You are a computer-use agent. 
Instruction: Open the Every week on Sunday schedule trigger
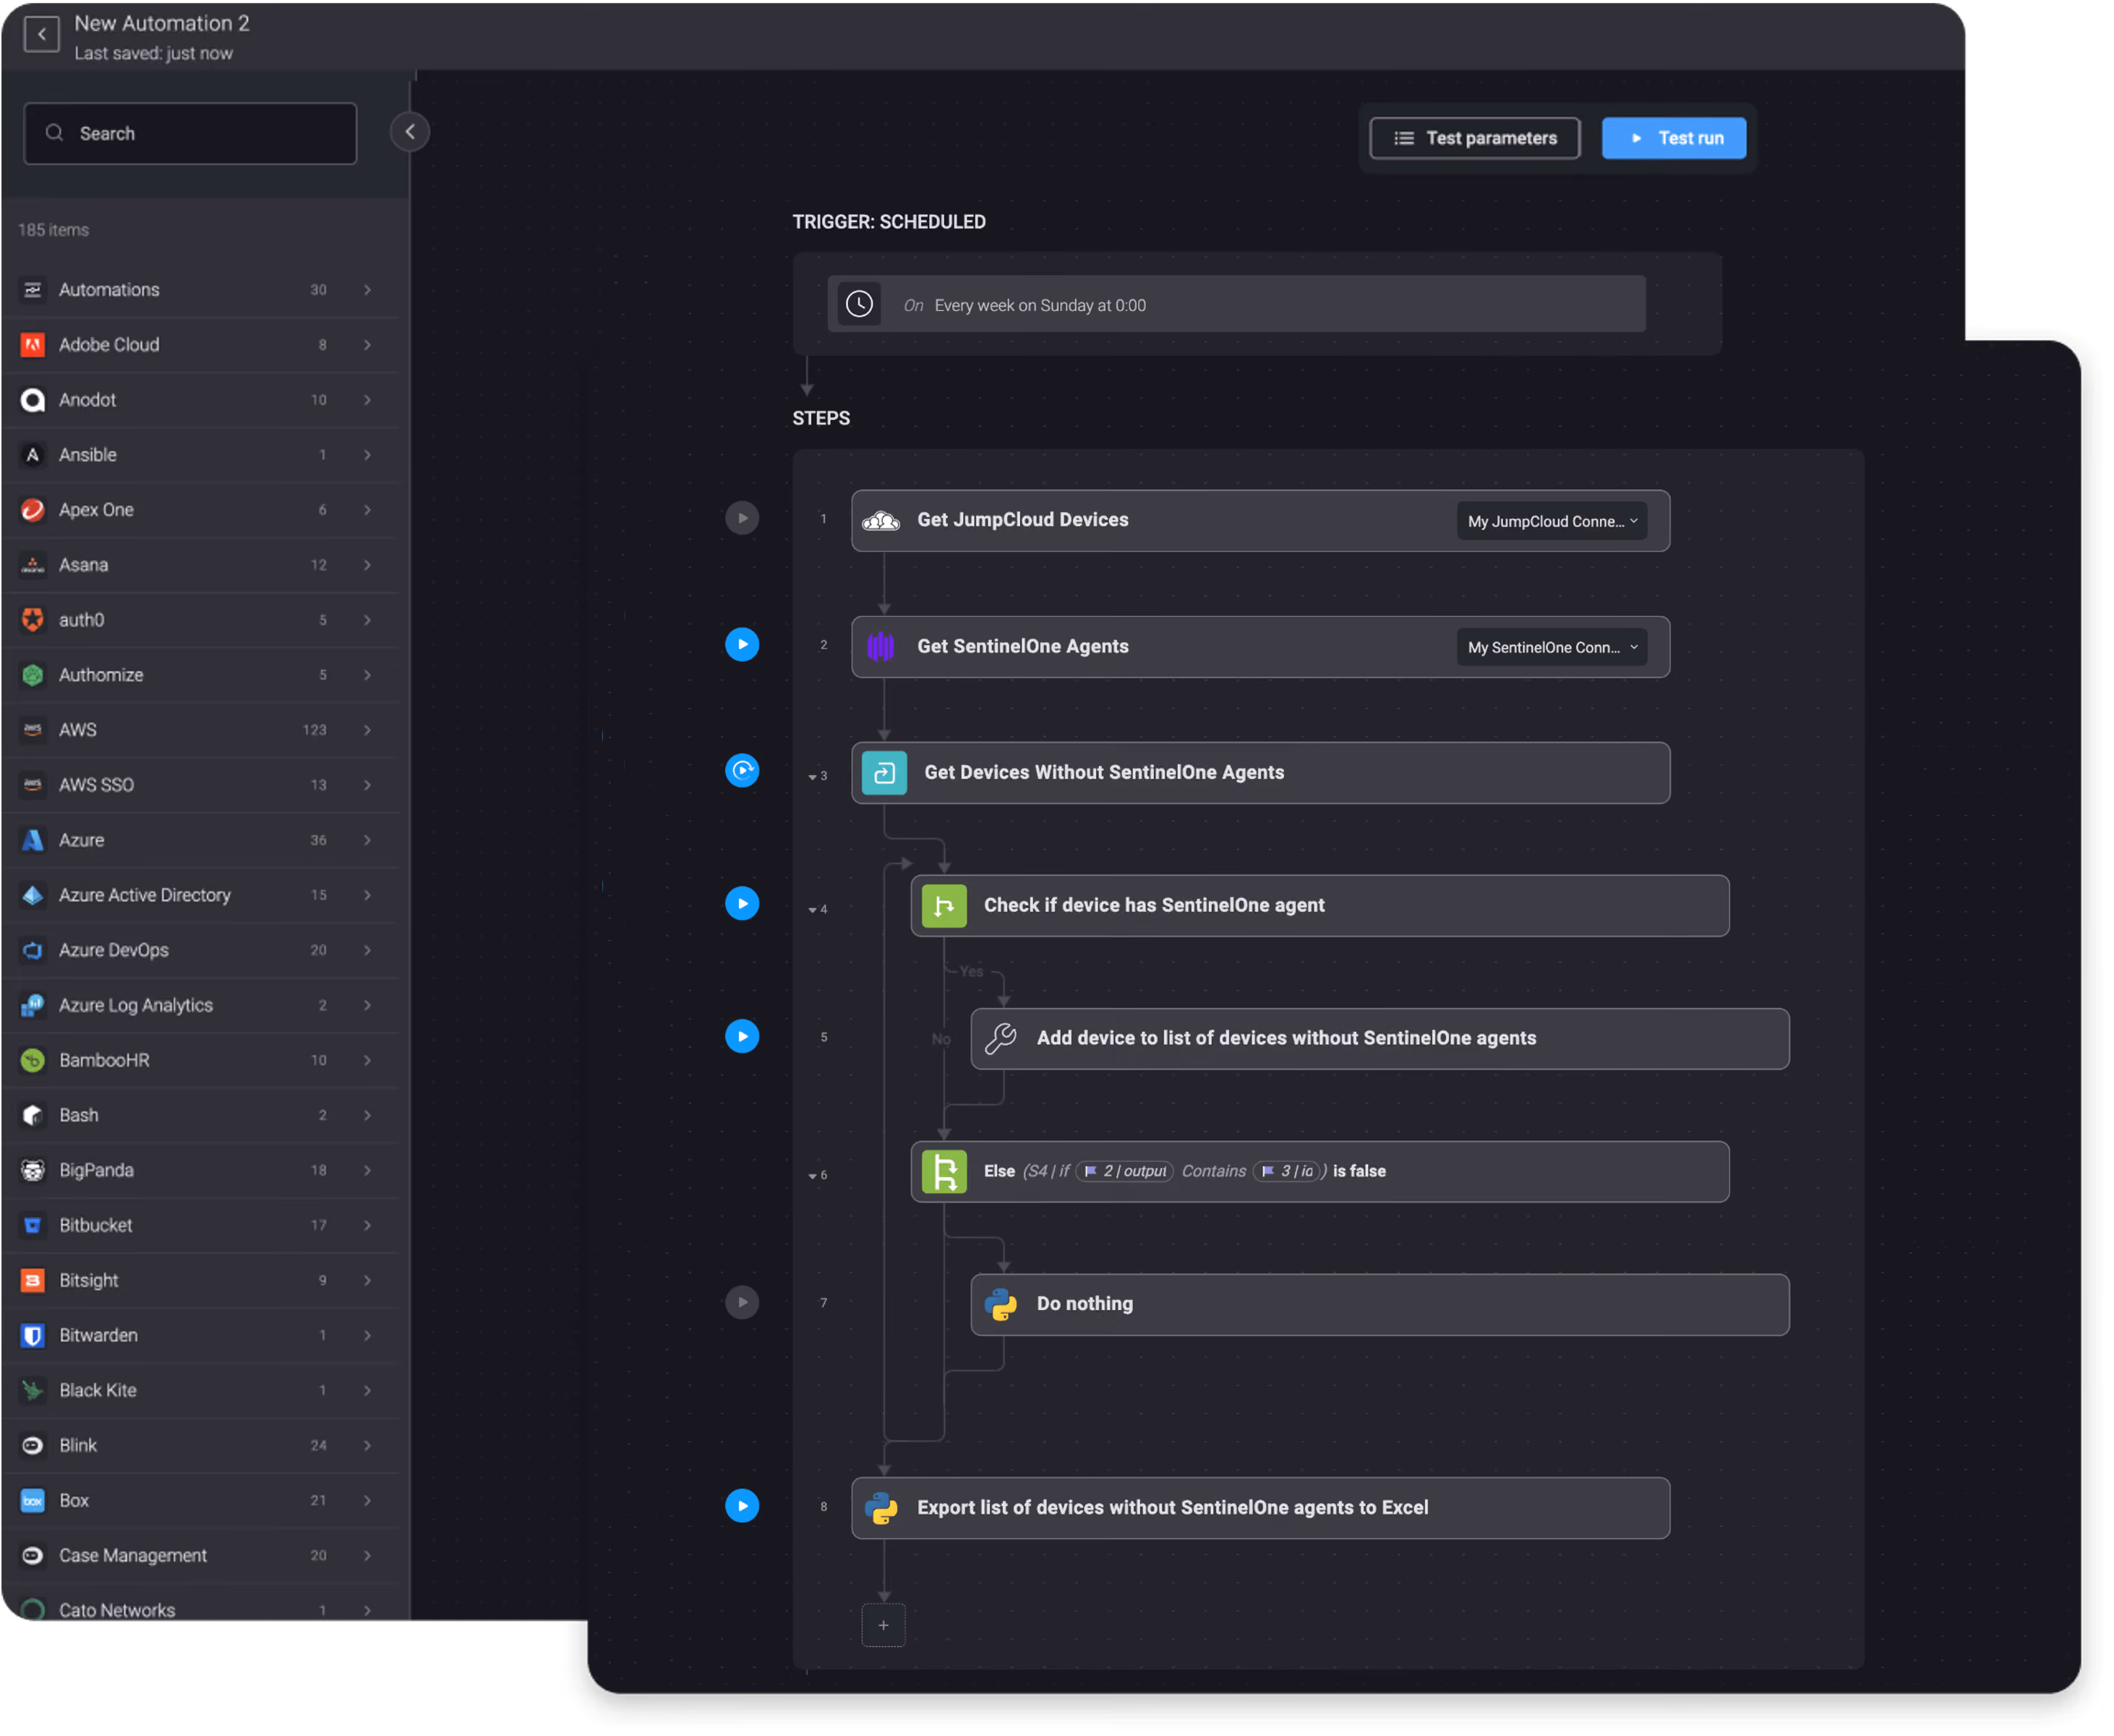click(1238, 305)
